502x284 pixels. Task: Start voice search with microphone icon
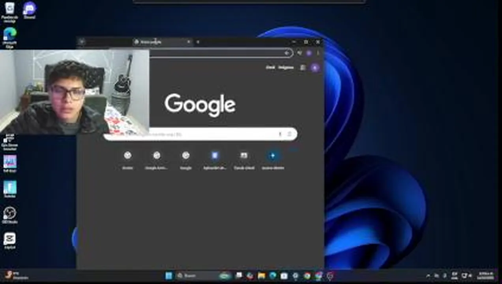280,134
